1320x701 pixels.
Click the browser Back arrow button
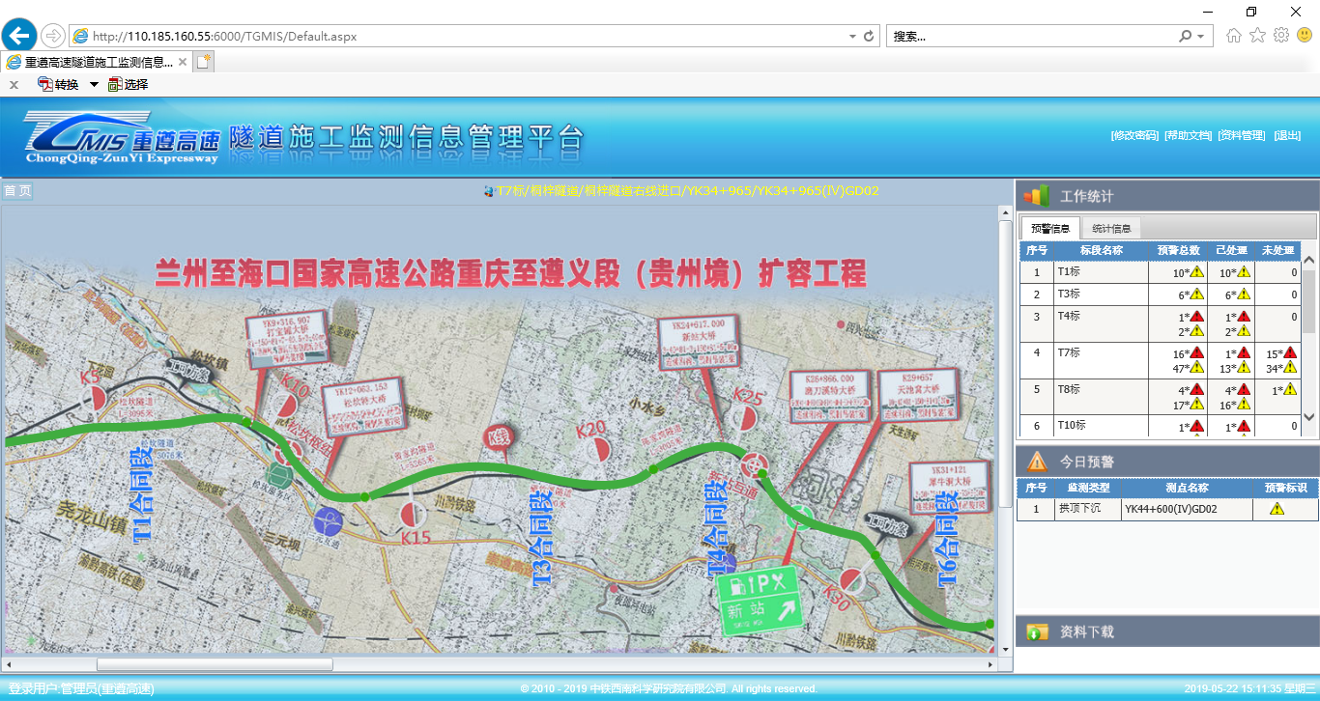19,36
